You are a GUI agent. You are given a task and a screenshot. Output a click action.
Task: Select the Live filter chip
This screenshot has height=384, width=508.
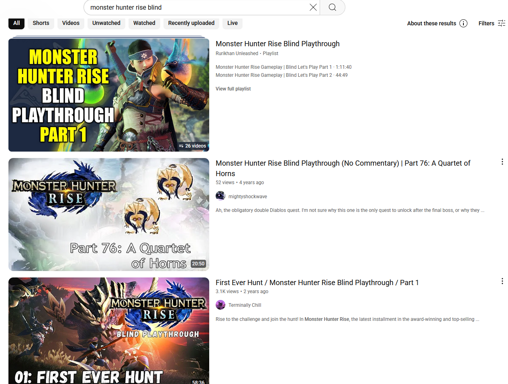(233, 23)
